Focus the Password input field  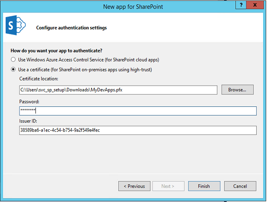click(x=138, y=111)
